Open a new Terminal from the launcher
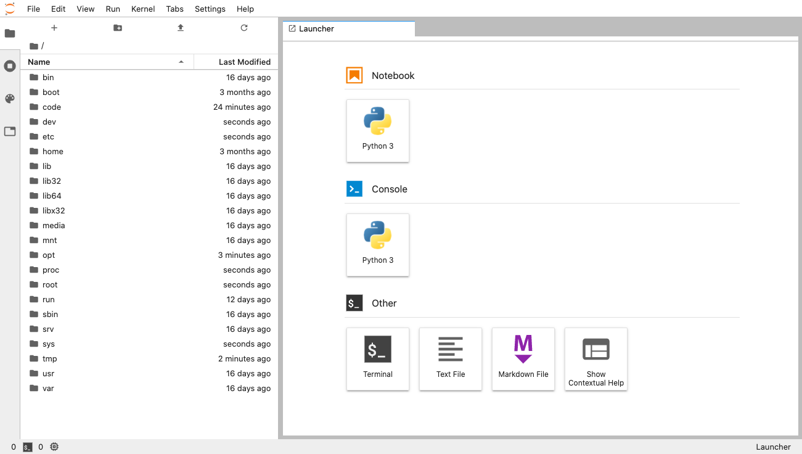Image resolution: width=802 pixels, height=454 pixels. click(378, 359)
